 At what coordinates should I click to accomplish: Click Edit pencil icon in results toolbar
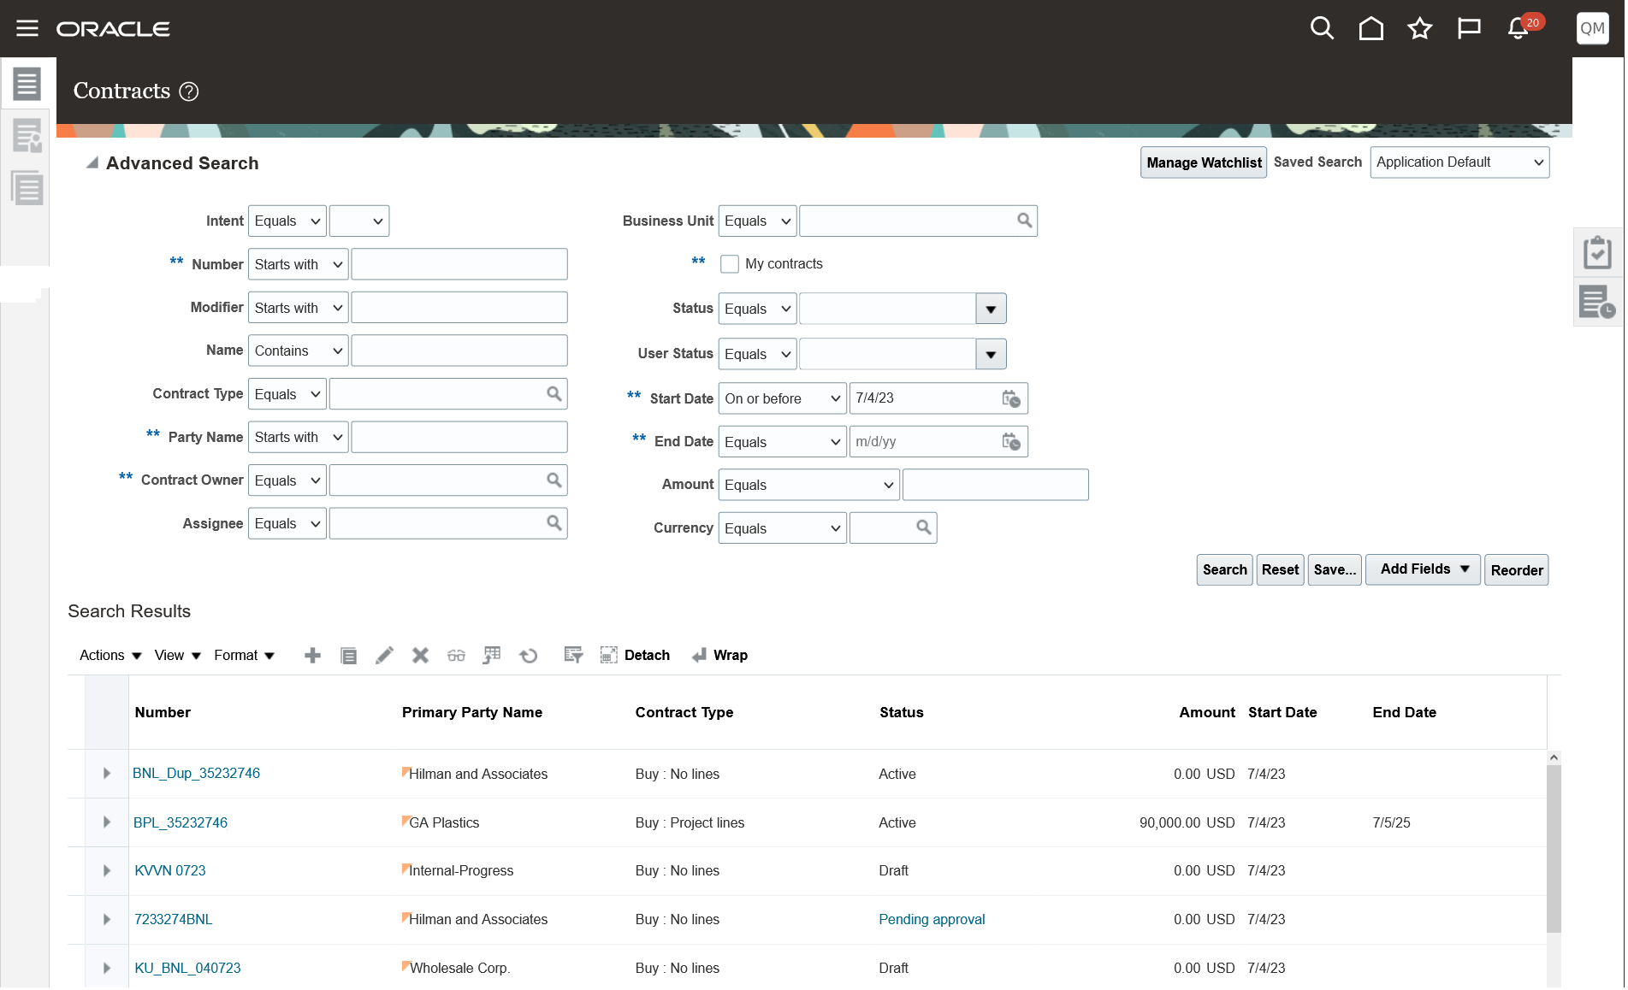384,656
